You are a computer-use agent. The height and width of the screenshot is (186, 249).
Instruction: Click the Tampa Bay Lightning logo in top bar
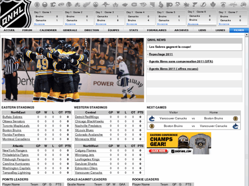[203, 4]
